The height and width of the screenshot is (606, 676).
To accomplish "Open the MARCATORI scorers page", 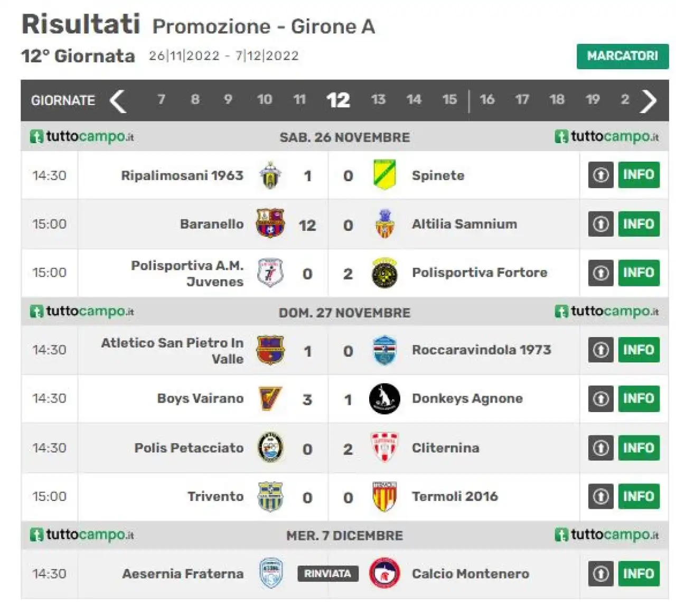I will 623,56.
